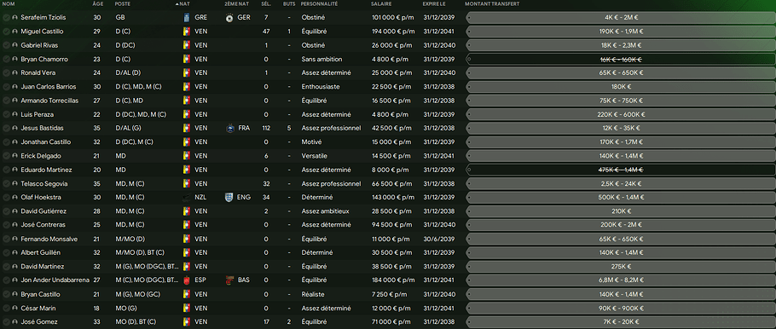Open Bryan Castillo player profile
The width and height of the screenshot is (776, 329).
41,294
